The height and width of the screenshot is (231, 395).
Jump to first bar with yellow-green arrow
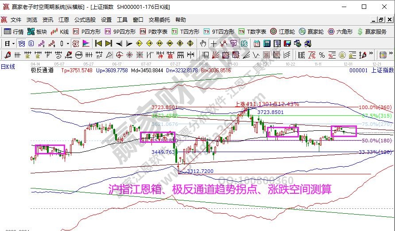98,43
